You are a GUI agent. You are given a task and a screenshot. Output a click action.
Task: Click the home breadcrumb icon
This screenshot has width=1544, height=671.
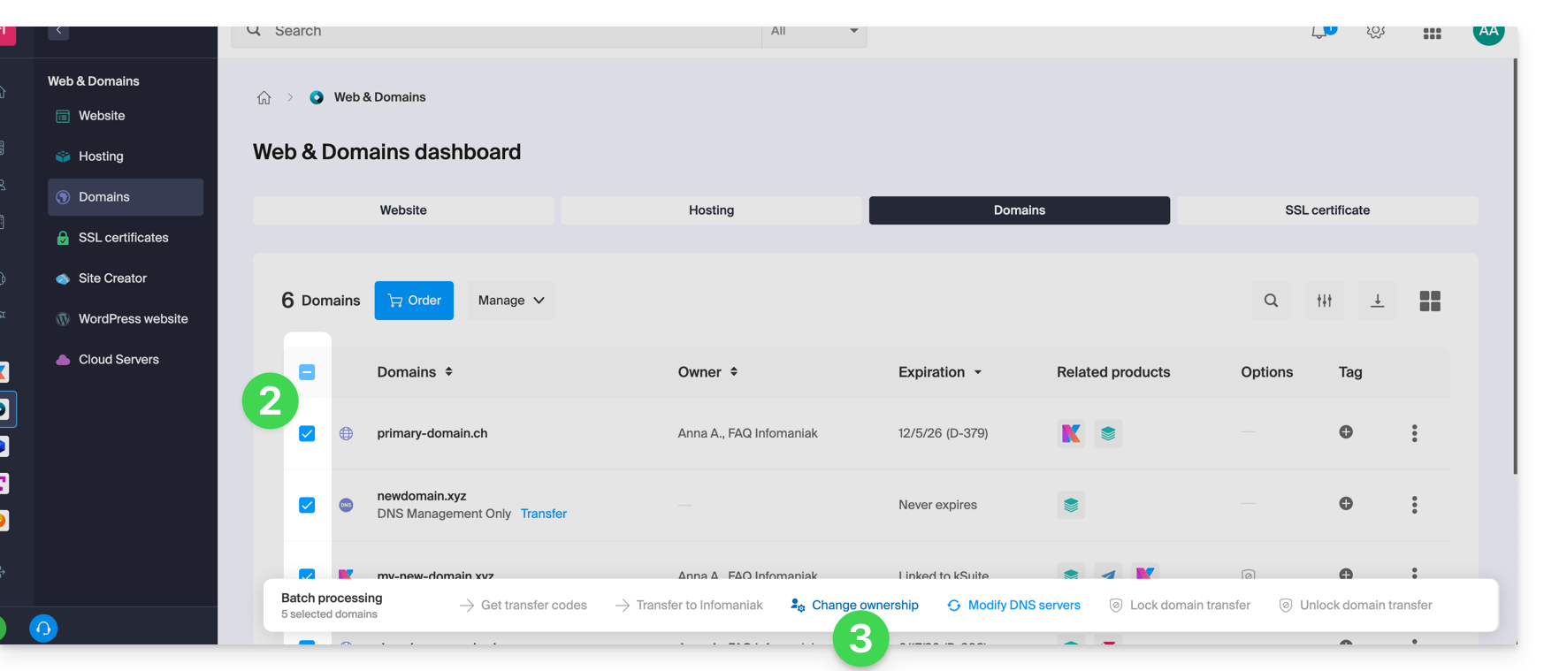pyautogui.click(x=264, y=98)
